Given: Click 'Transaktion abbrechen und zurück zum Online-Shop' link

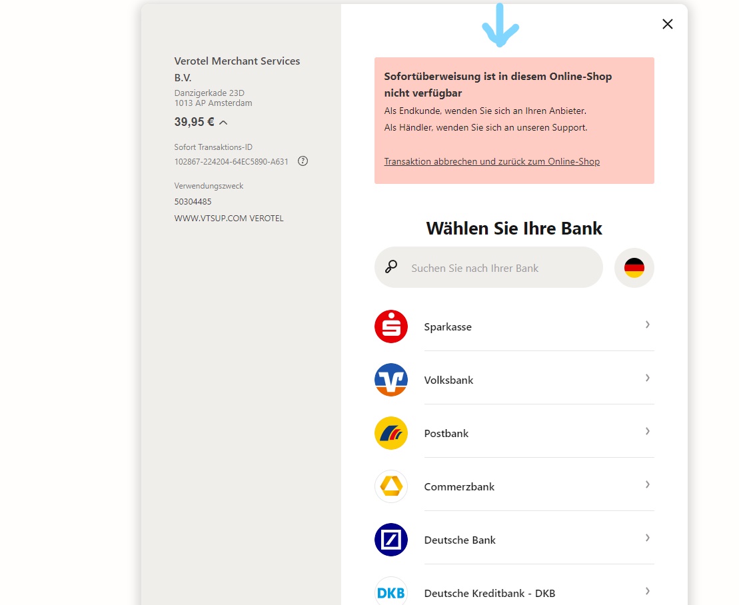Looking at the screenshot, I should (x=492, y=161).
